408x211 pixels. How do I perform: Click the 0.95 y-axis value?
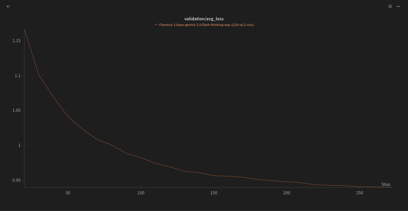pos(16,180)
